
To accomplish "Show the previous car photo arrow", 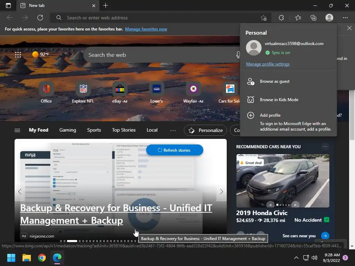I will [270, 205].
